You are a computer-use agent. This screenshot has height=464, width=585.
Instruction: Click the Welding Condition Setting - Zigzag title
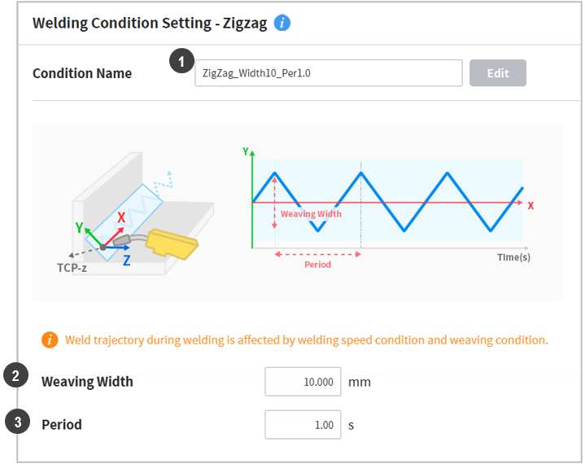point(149,23)
